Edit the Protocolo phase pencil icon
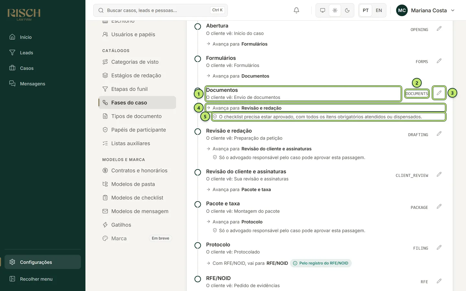The width and height of the screenshot is (466, 291). coord(439,247)
